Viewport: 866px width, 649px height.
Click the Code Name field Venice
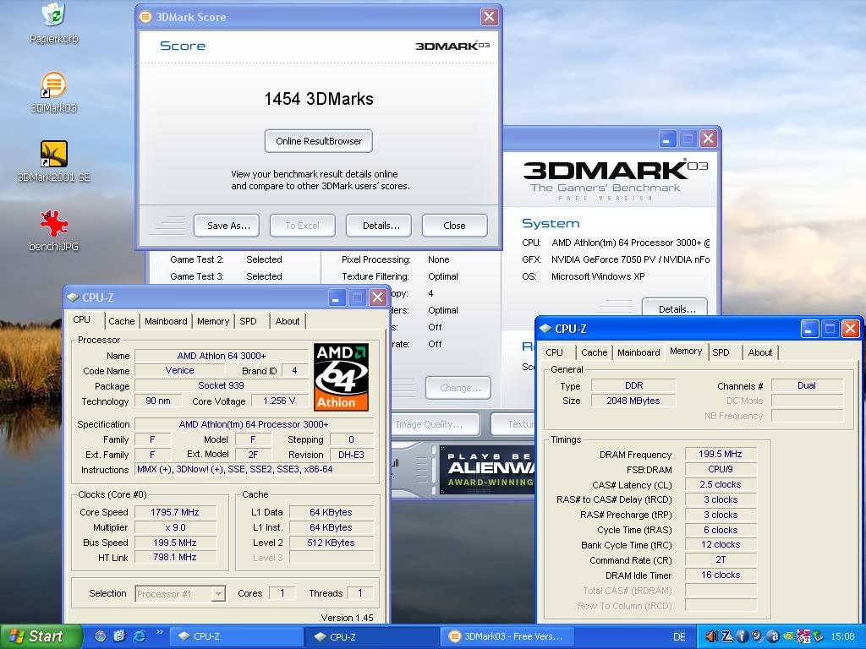[180, 371]
